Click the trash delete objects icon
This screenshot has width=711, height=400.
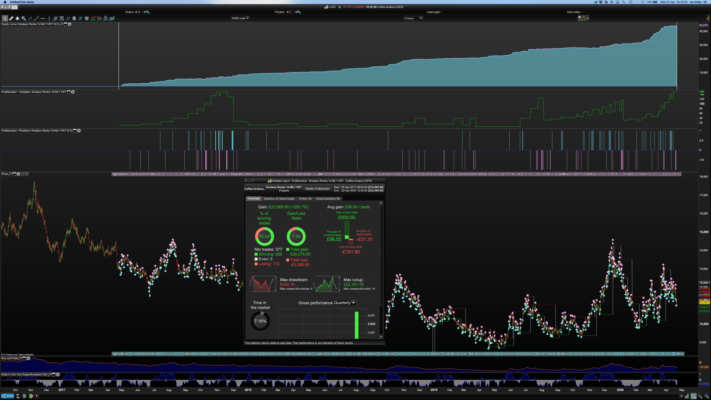click(x=74, y=18)
